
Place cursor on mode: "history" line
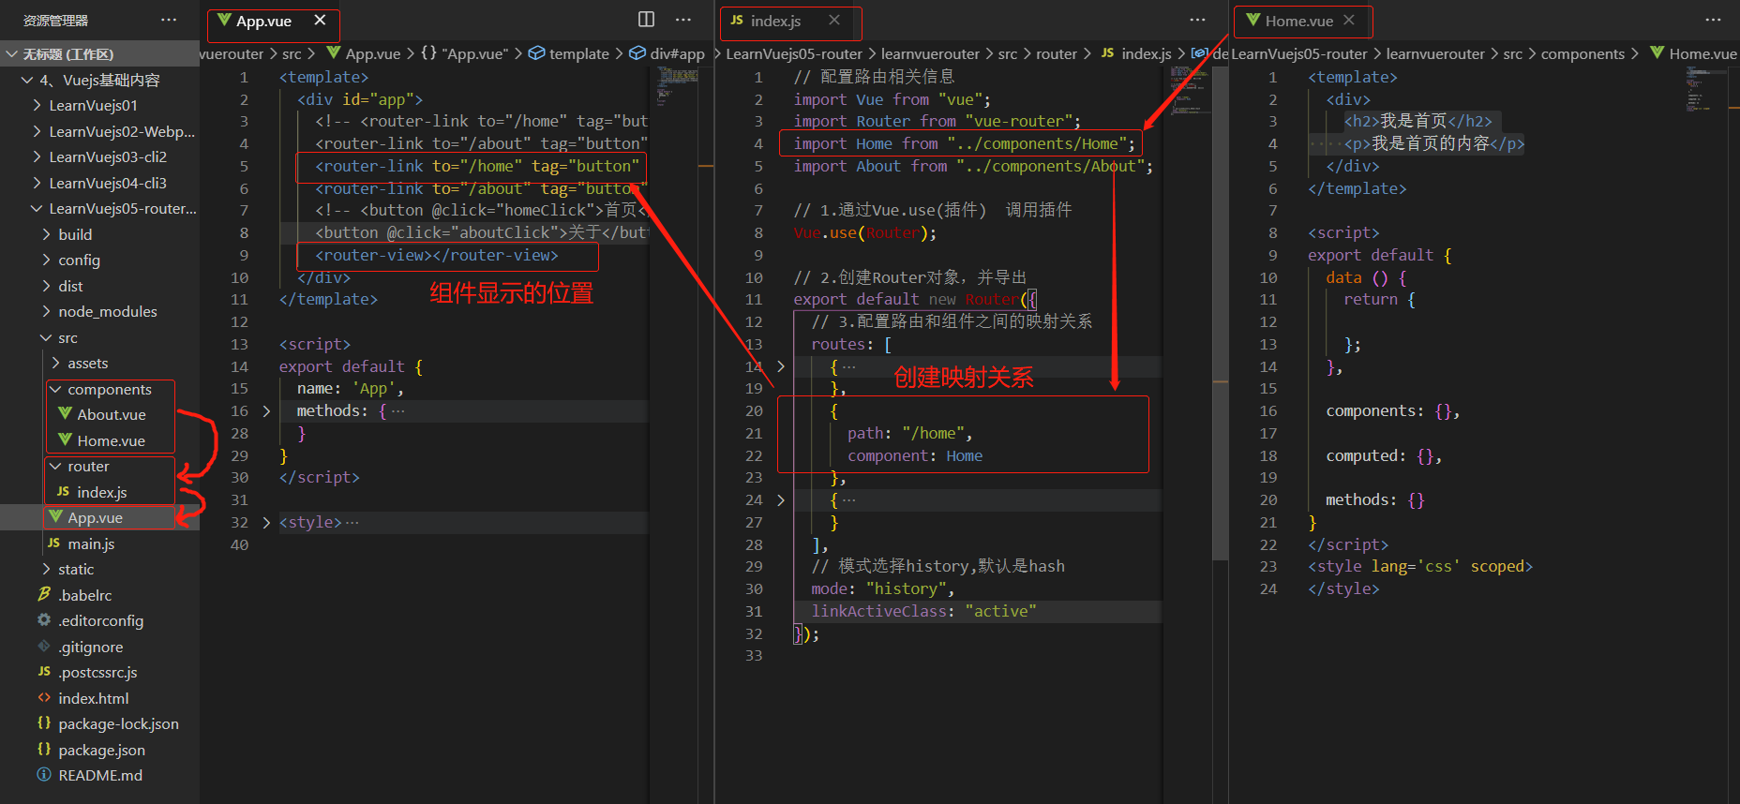(882, 589)
